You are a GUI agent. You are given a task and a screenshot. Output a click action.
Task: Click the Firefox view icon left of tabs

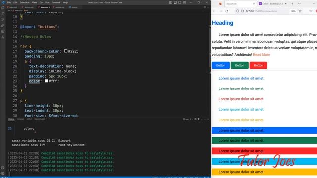coord(220,4)
